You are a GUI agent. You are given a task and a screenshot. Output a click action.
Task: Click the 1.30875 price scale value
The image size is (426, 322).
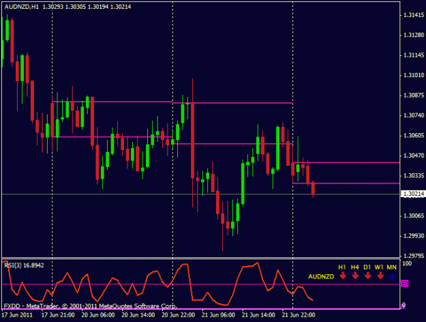click(x=414, y=96)
